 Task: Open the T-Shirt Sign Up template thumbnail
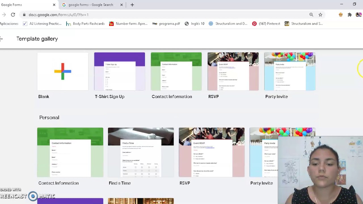click(119, 71)
